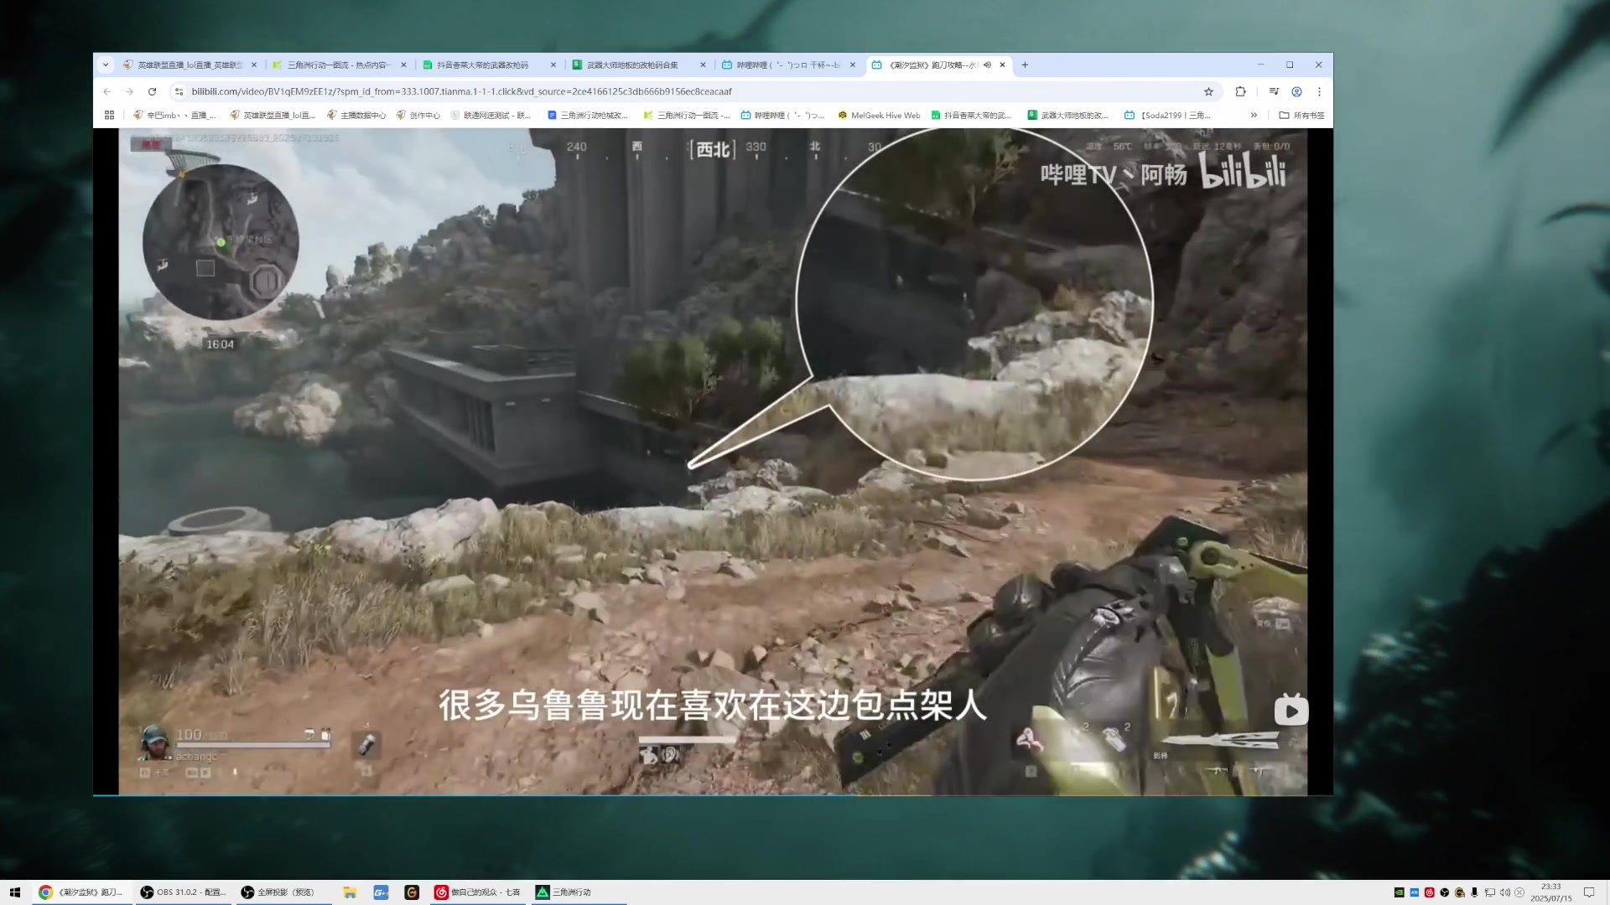Viewport: 1610px width, 905px height.
Task: Open the 联通网速测试 bookmark
Action: tap(491, 115)
